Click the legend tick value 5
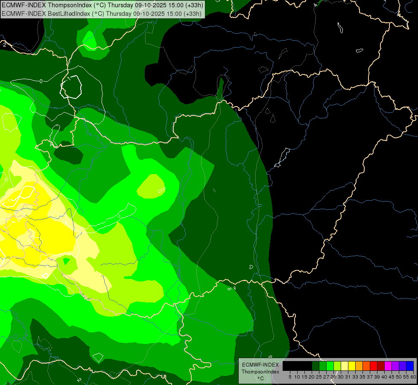 point(290,376)
